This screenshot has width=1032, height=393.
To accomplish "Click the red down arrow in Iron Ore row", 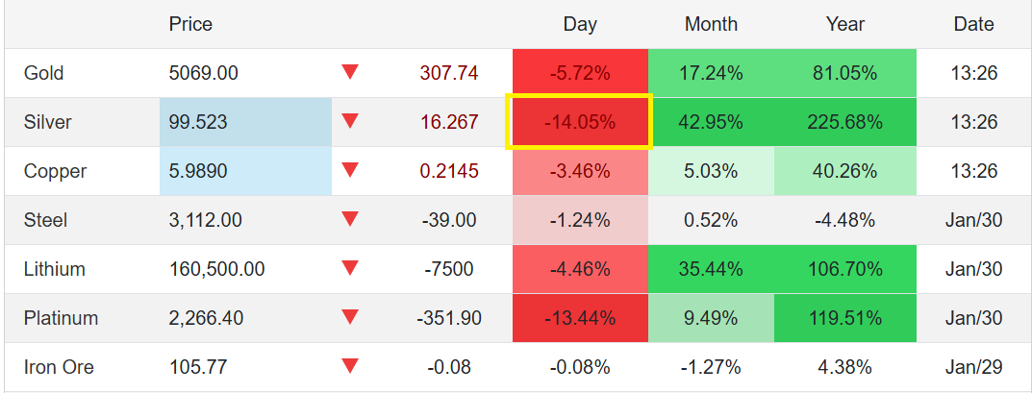I will [x=350, y=366].
